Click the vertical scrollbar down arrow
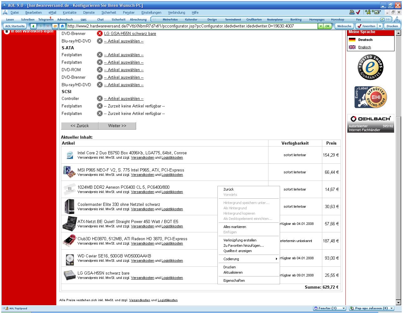The height and width of the screenshot is (313, 403). (x=398, y=302)
